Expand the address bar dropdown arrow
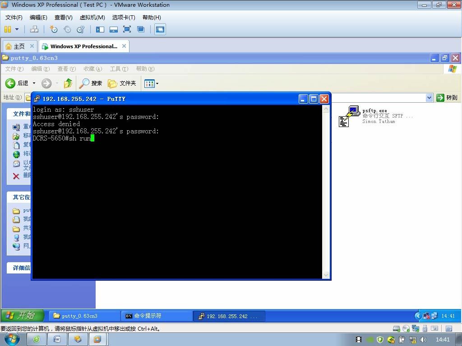462x346 pixels. coord(430,97)
